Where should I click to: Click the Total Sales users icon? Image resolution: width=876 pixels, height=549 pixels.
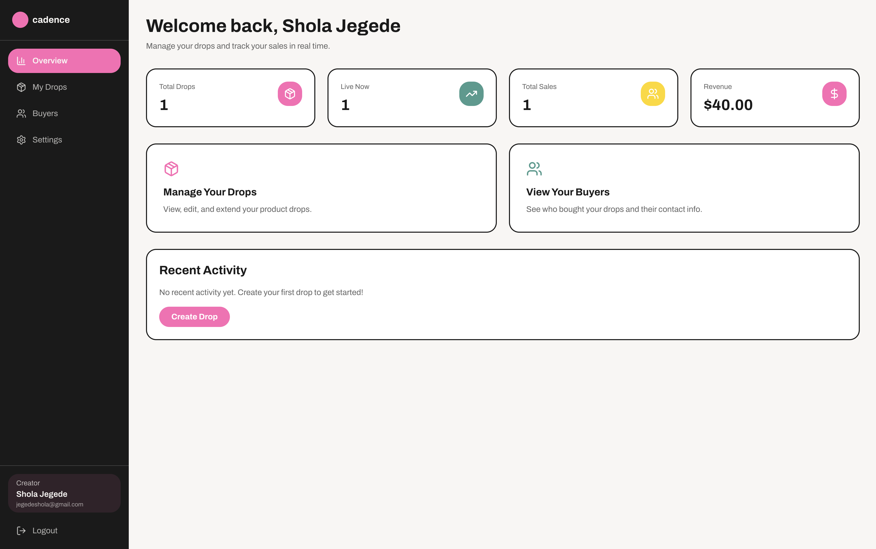pos(653,94)
